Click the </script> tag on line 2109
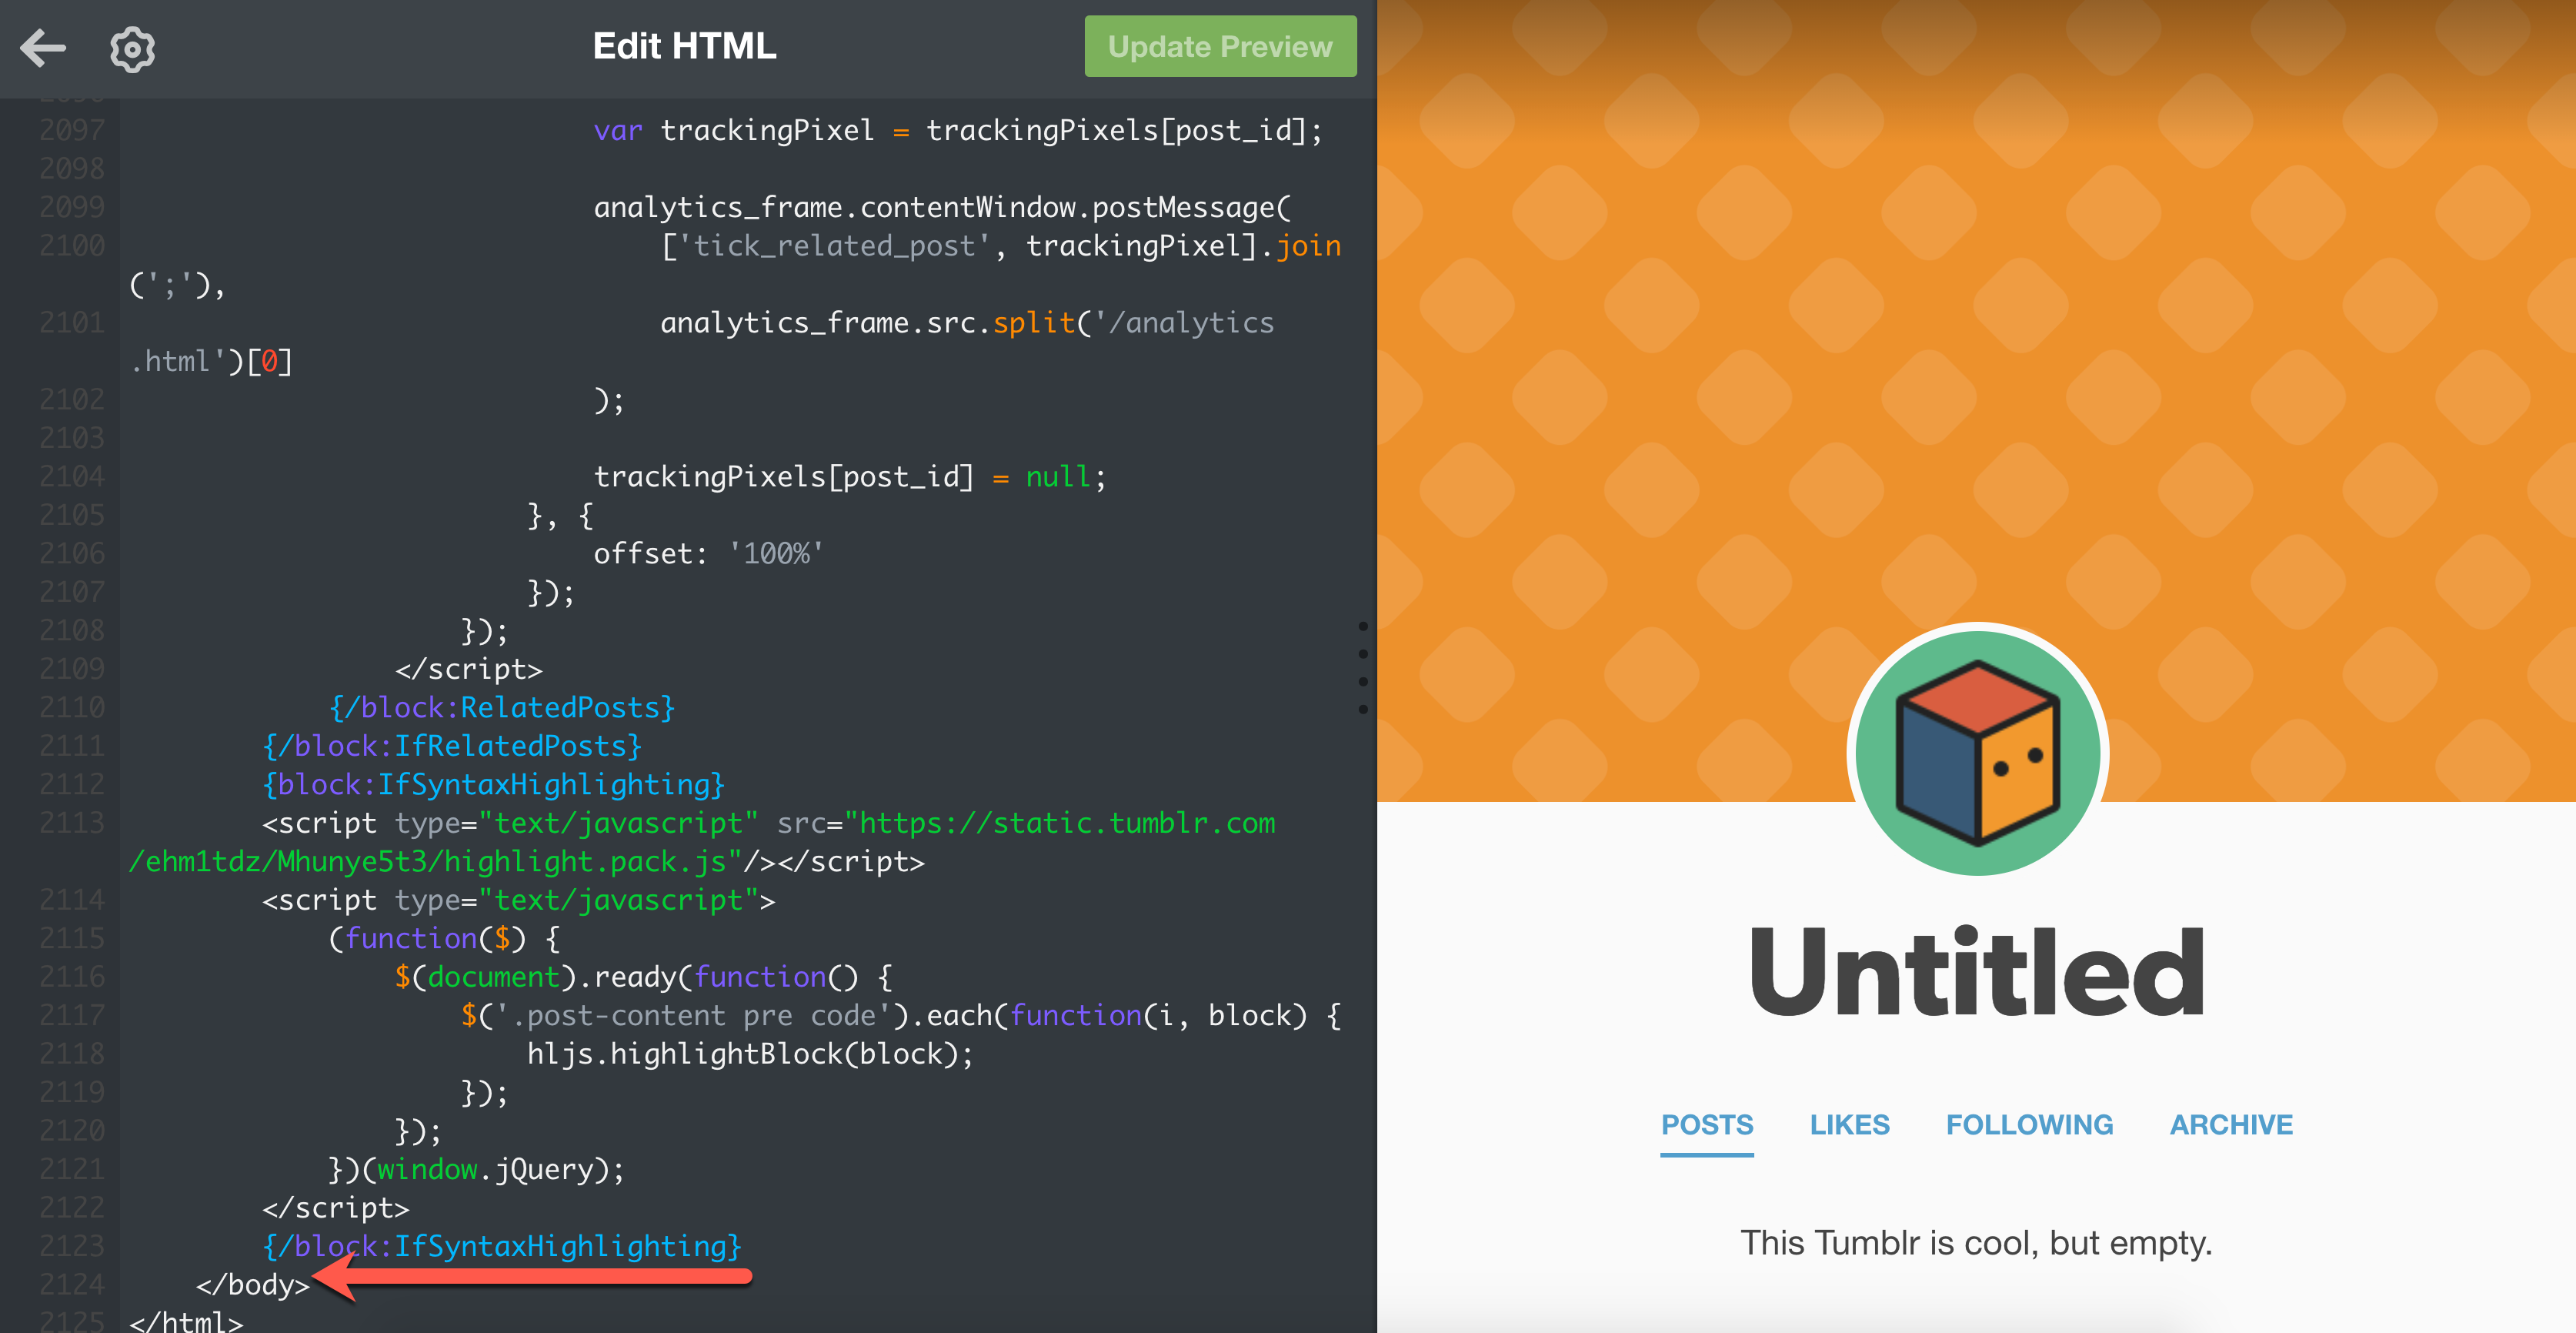Viewport: 2576px width, 1333px height. (468, 669)
